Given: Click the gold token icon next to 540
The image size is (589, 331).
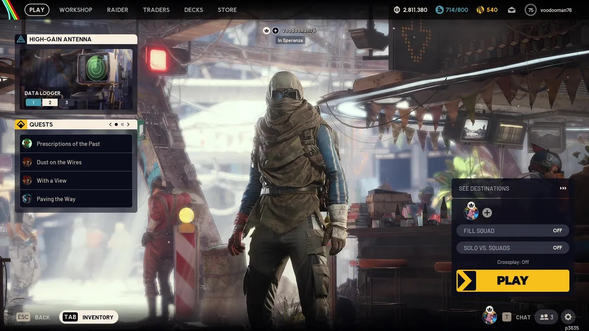Looking at the screenshot, I should tap(480, 10).
